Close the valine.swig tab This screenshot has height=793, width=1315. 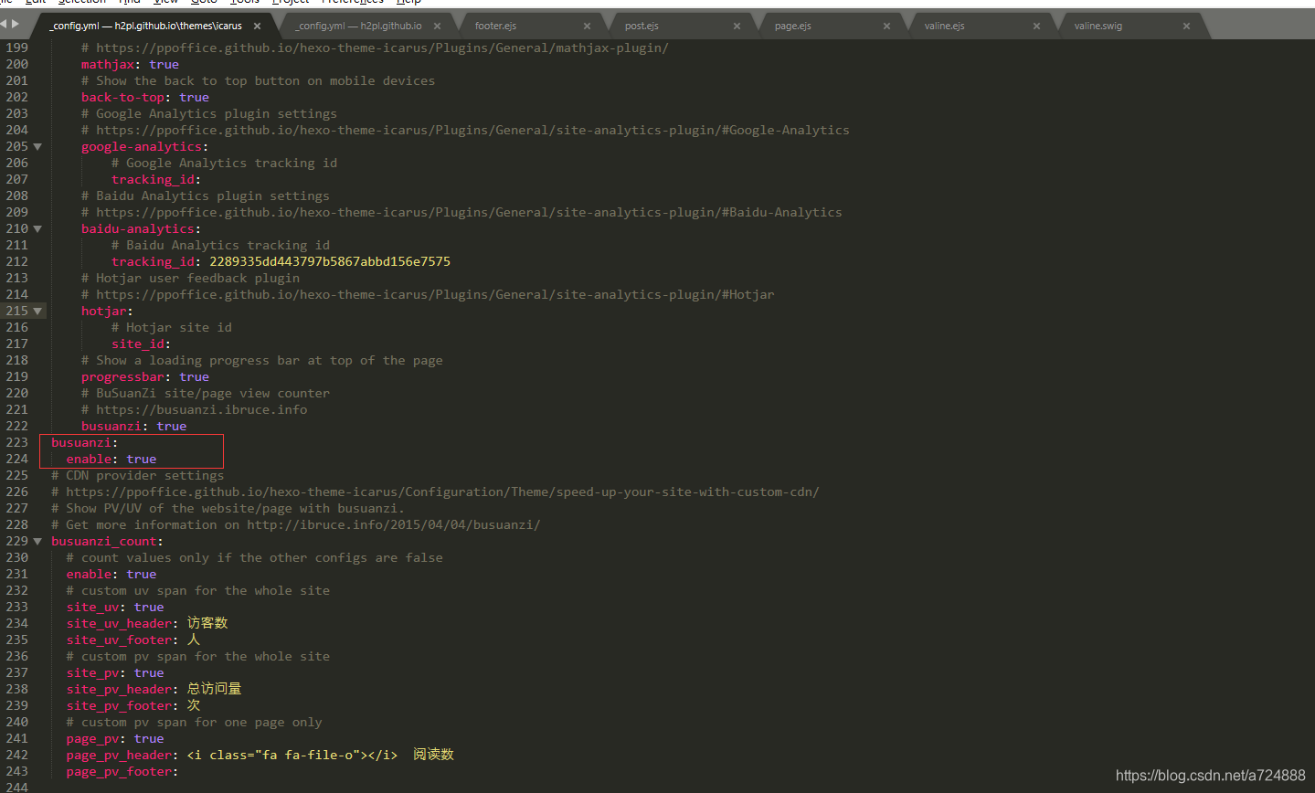[1186, 26]
